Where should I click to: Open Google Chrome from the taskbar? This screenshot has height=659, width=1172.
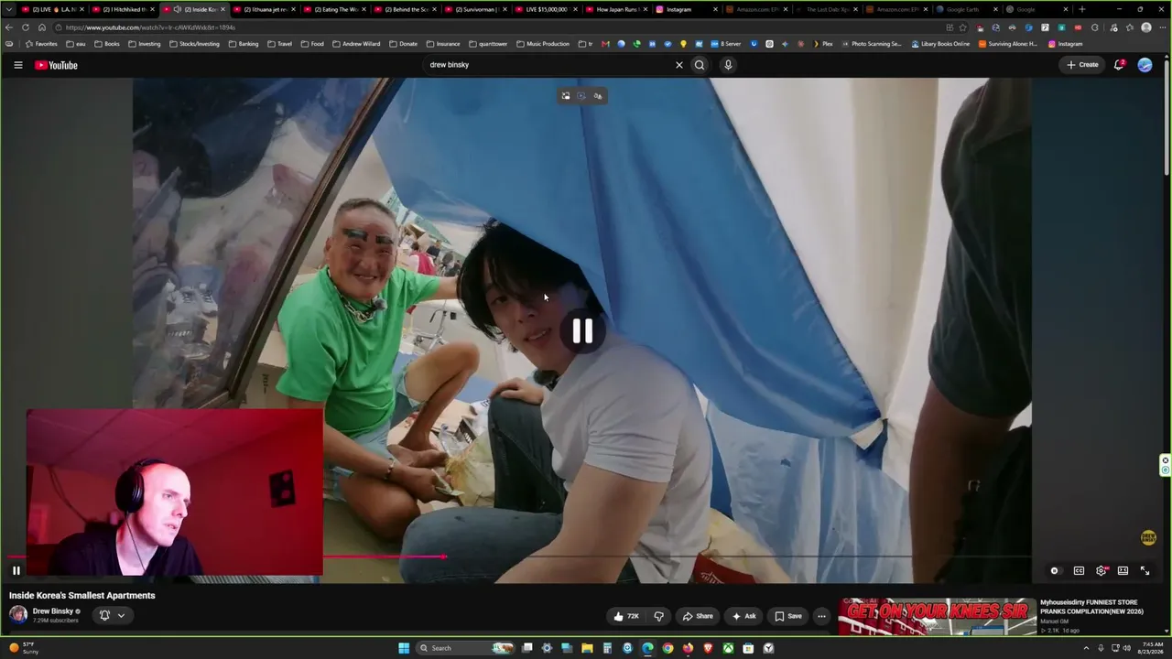667,648
